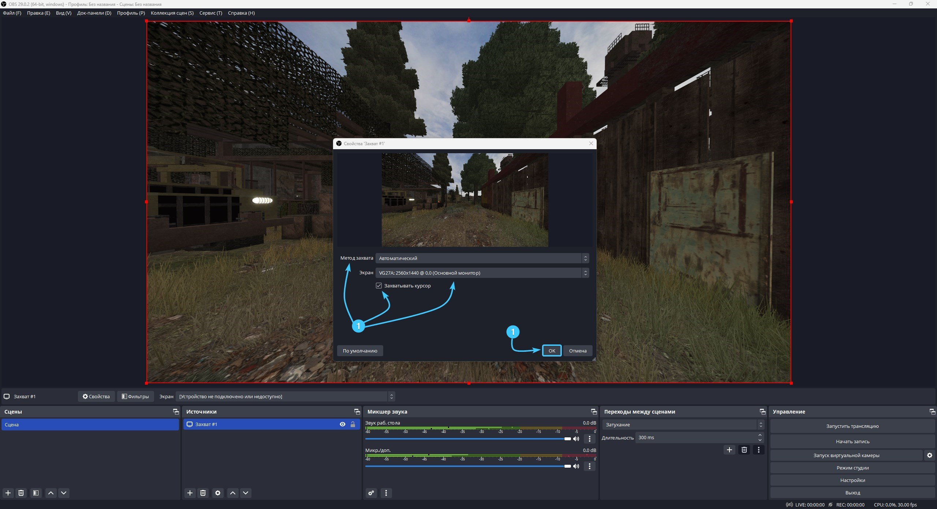
Task: Unlock Захват #1 source with lock icon
Action: [353, 424]
